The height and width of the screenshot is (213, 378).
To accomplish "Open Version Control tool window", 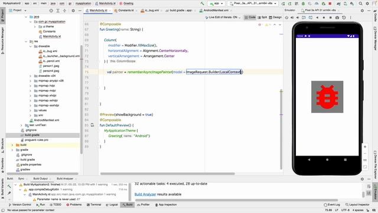I will [x=20, y=205].
